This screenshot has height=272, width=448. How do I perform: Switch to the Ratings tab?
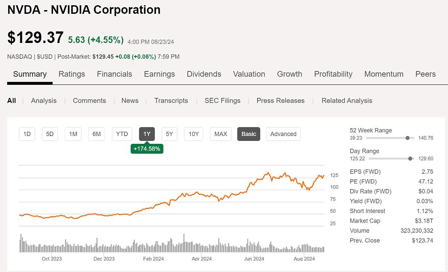point(72,74)
